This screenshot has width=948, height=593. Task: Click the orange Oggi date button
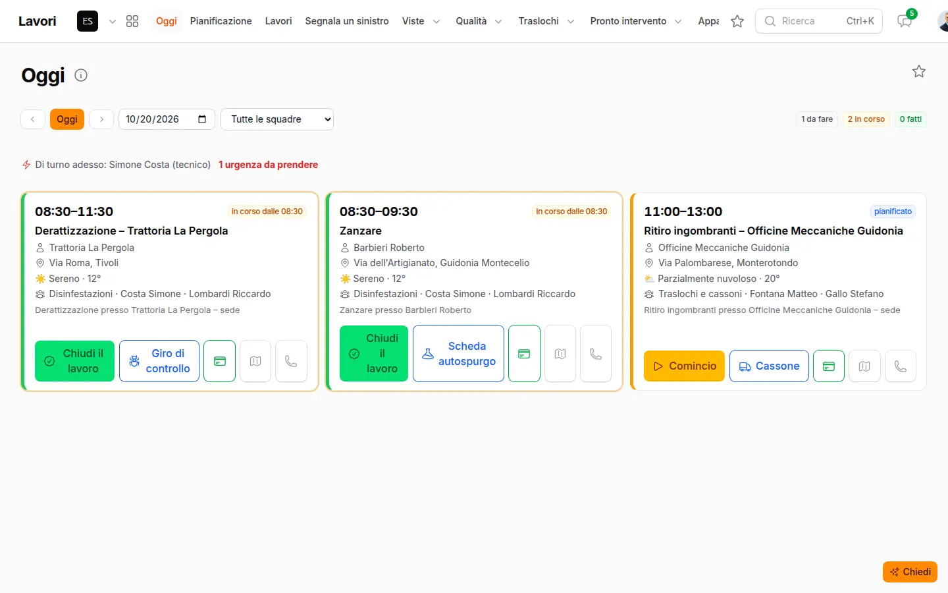pos(67,119)
